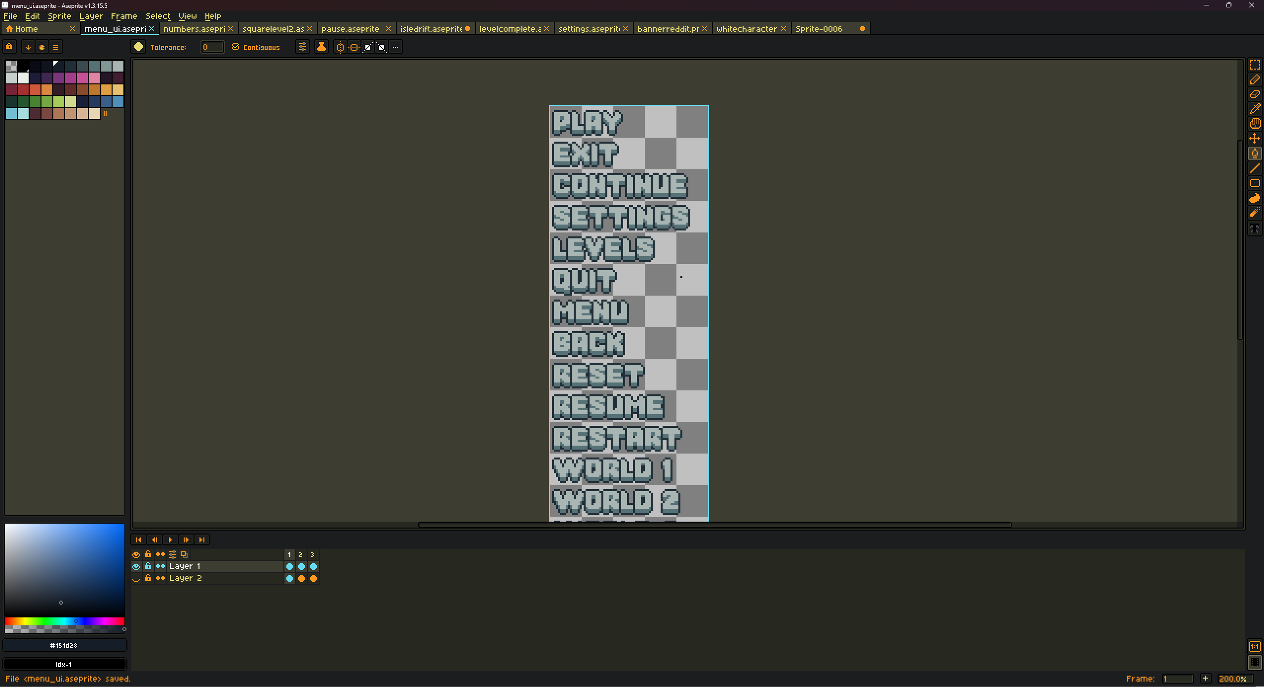
Task: Show Layer 2 using visibility icon
Action: click(x=136, y=578)
